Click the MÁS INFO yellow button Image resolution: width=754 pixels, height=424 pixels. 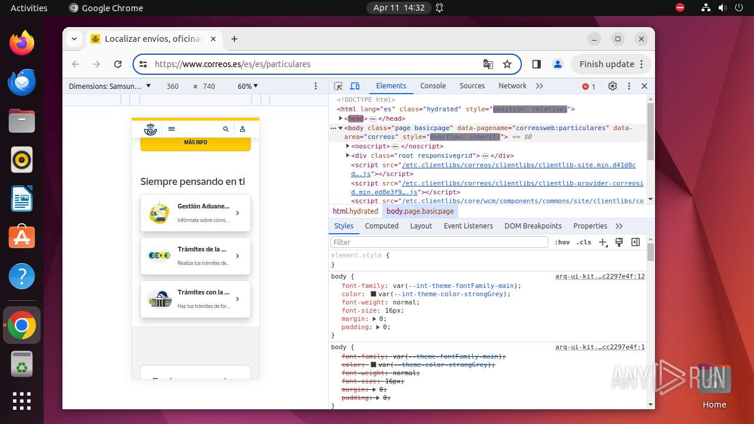pyautogui.click(x=196, y=143)
